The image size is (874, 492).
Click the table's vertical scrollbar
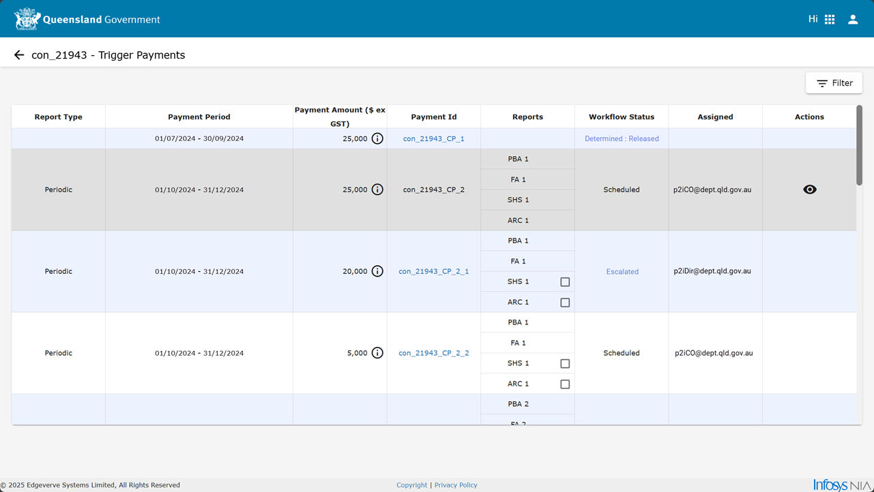pyautogui.click(x=859, y=145)
